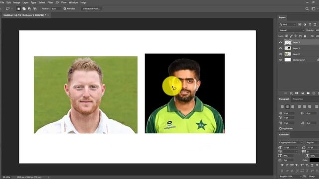
Task: Hide Layer 3 visibility eye
Action: tap(281, 42)
